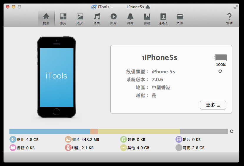244x166 pixels.
Task: Click the 其他 4.9 GB legend icon
Action: (123, 148)
